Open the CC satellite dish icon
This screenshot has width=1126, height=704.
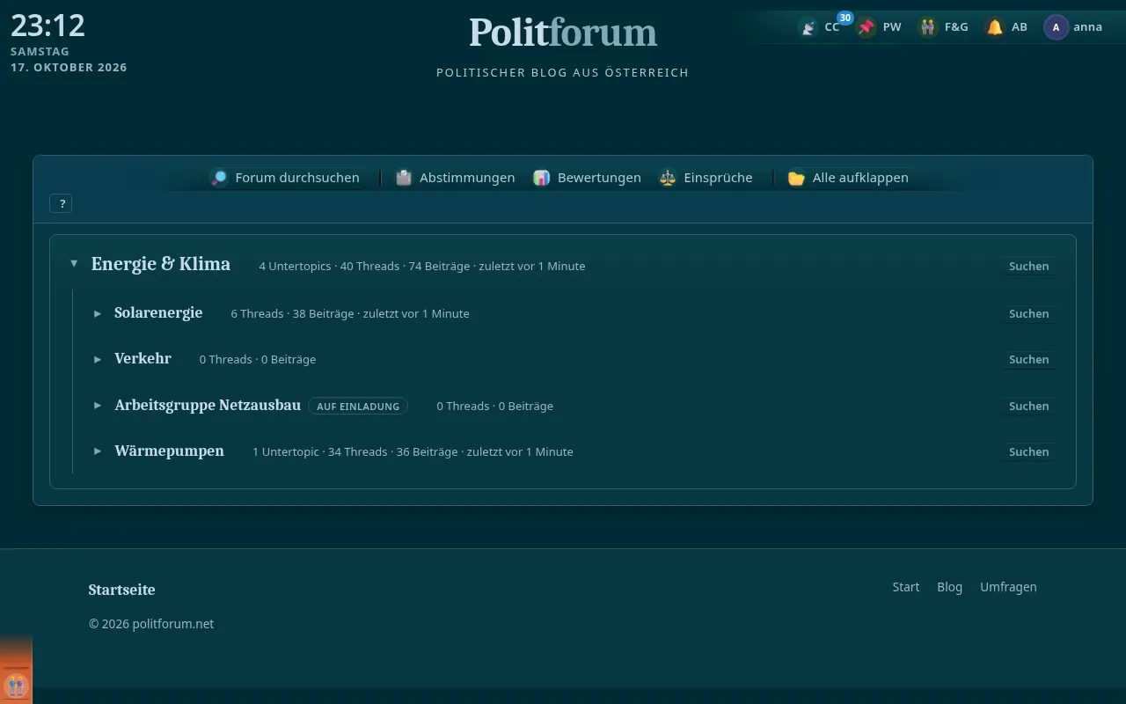tap(808, 27)
